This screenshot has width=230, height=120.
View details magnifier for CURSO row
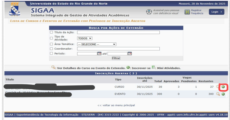[218, 87]
